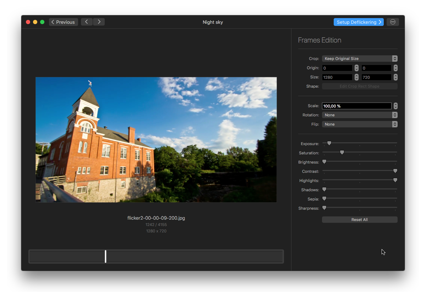Click the red close window button

[28, 22]
